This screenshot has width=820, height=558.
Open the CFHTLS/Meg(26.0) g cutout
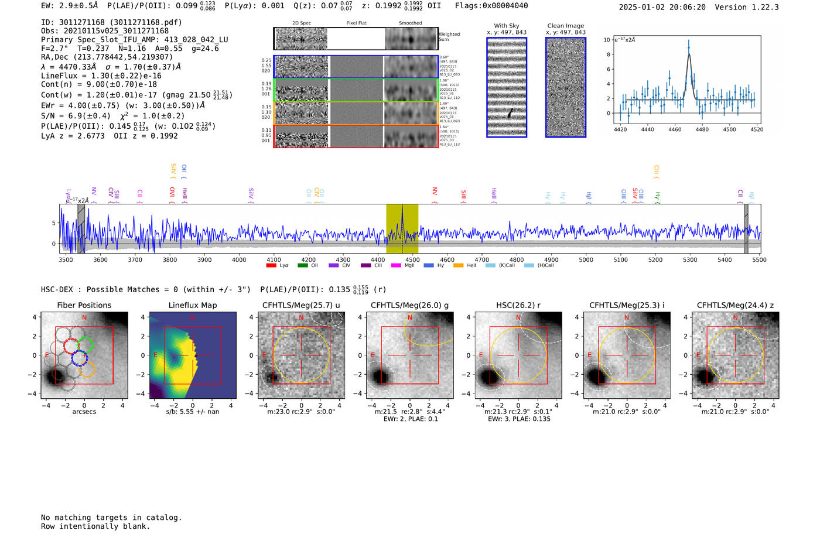click(409, 355)
